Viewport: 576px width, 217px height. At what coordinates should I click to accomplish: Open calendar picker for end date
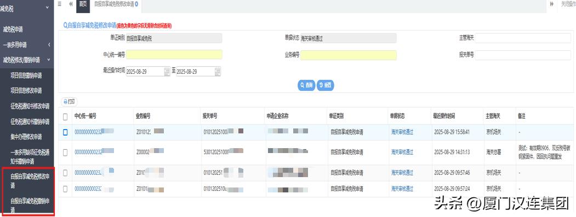[x=218, y=72]
